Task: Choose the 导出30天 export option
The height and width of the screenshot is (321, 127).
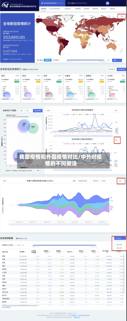Action: (x=119, y=248)
